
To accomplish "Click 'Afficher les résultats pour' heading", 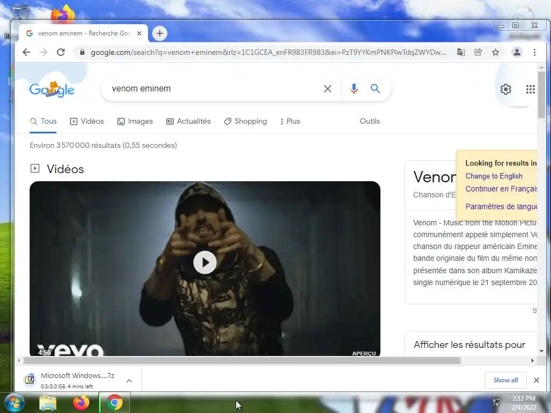I will (469, 345).
